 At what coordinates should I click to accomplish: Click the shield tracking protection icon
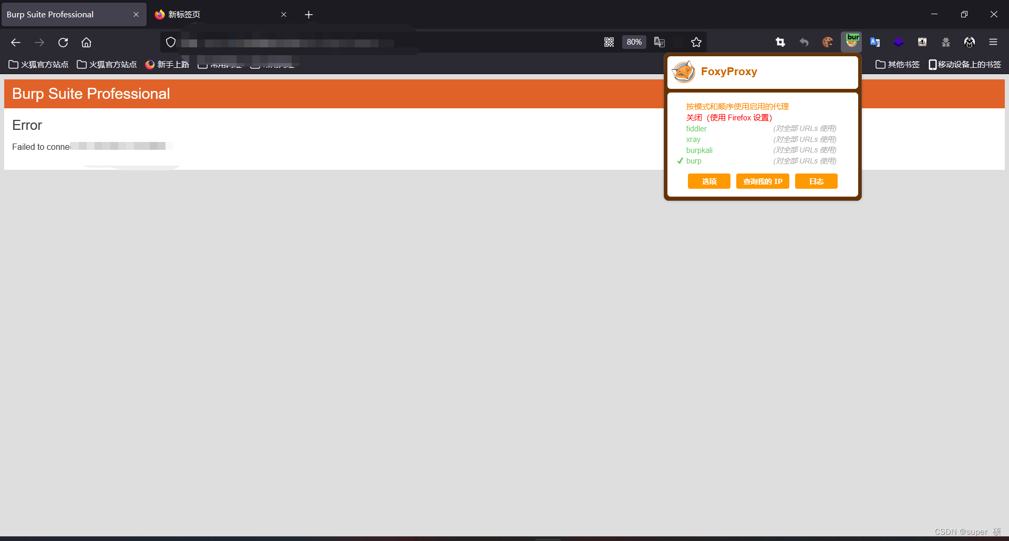[x=171, y=43]
